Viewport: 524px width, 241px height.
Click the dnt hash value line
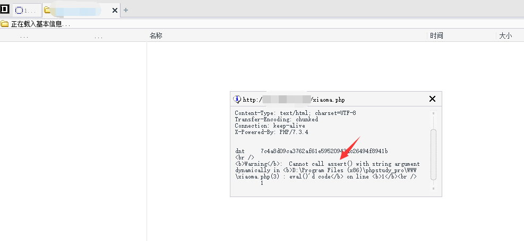click(311, 151)
